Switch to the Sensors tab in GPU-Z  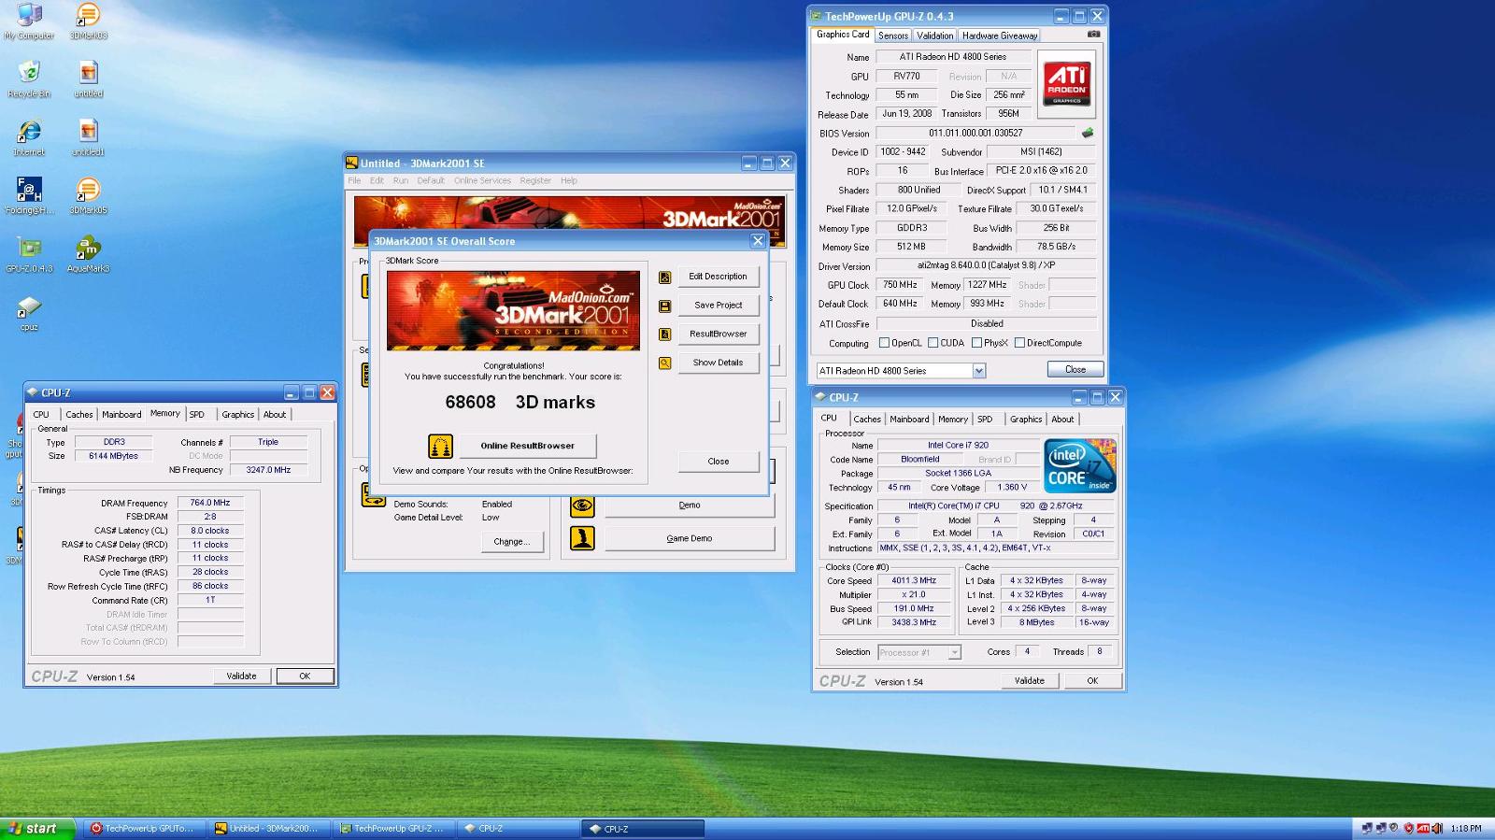892,36
